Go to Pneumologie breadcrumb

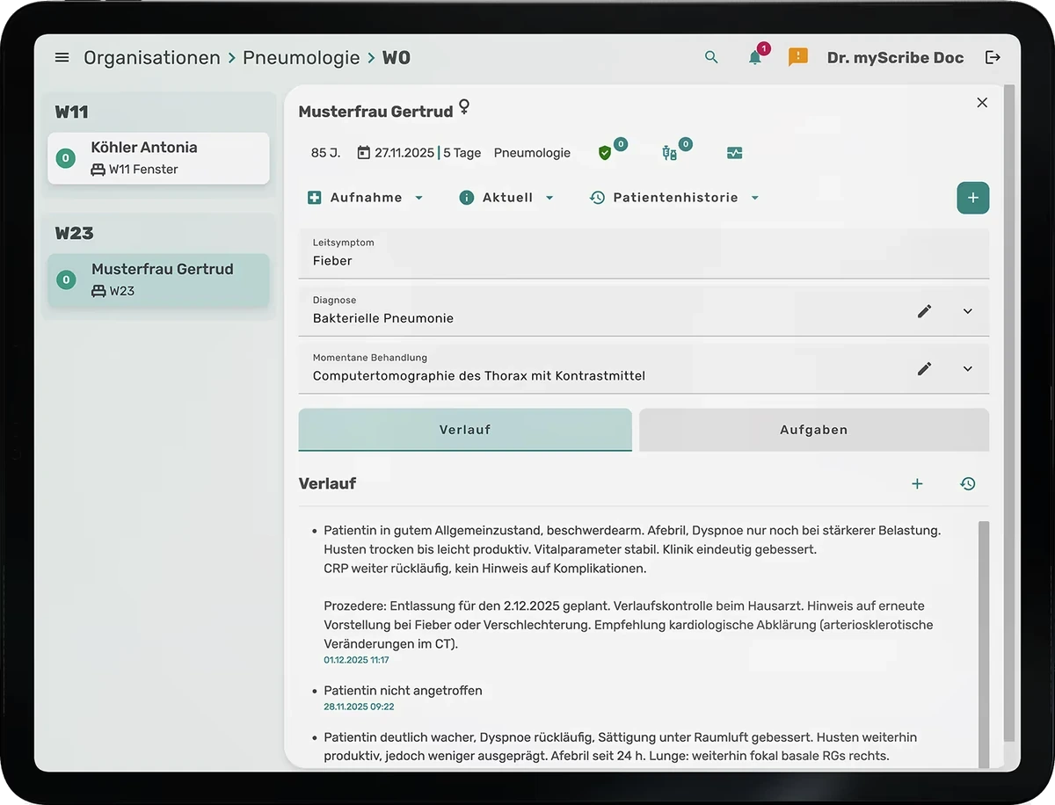[302, 58]
